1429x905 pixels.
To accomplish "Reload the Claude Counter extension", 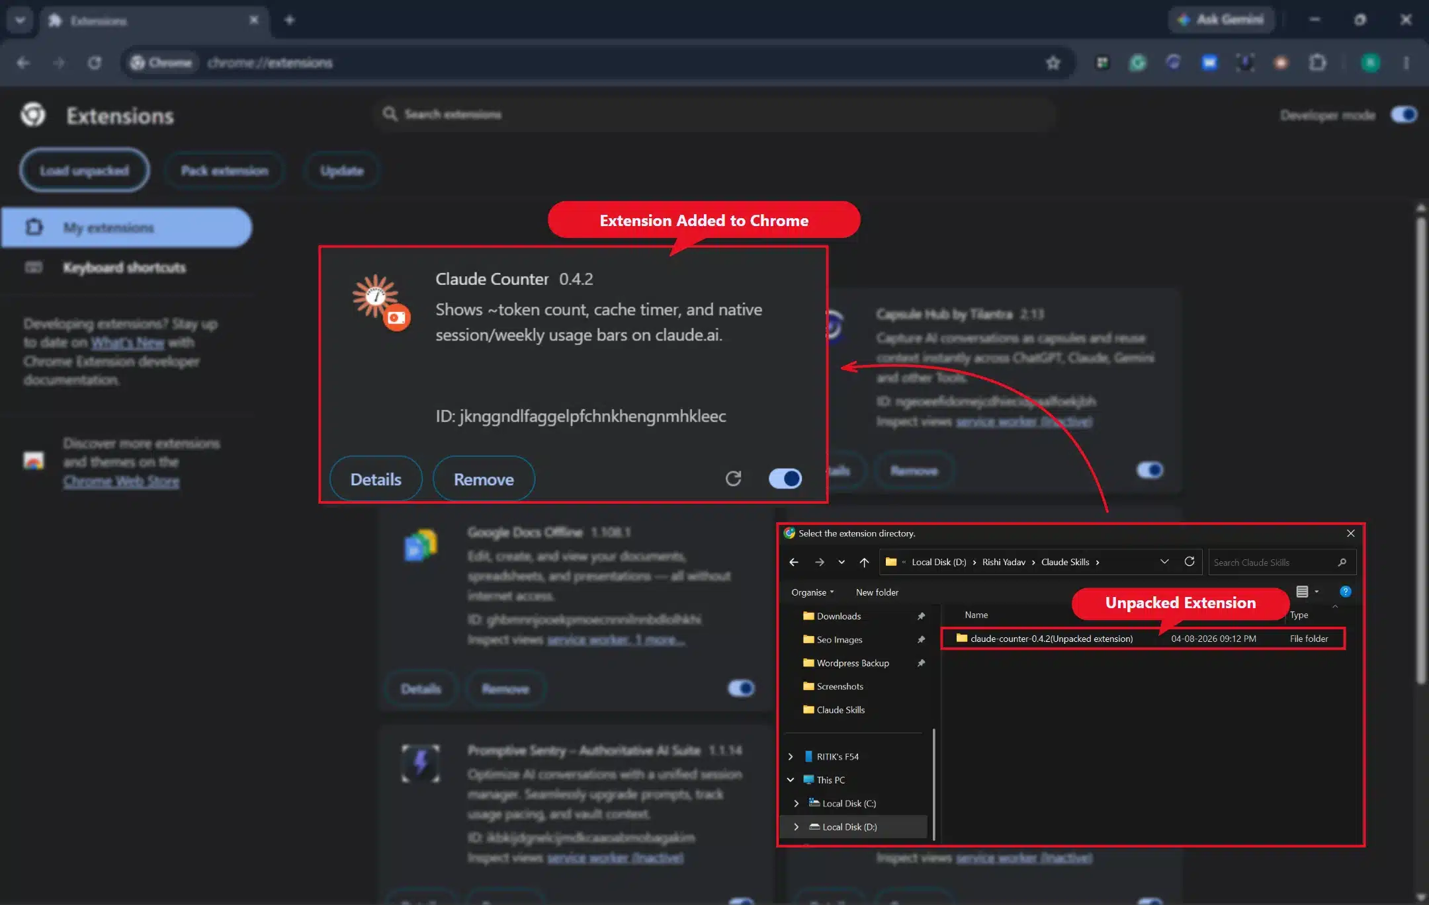I will pyautogui.click(x=733, y=479).
